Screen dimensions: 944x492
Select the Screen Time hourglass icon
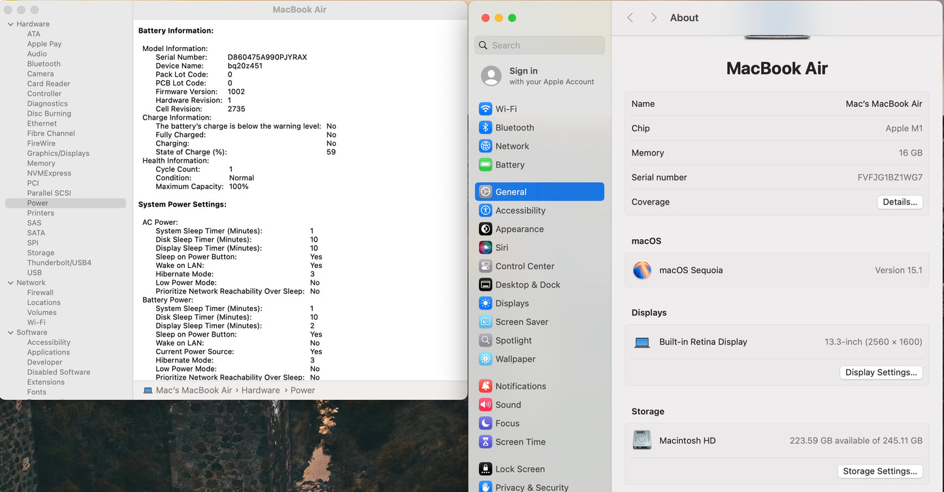(485, 442)
